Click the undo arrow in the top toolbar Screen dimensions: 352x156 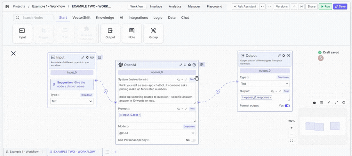coord(262,6)
